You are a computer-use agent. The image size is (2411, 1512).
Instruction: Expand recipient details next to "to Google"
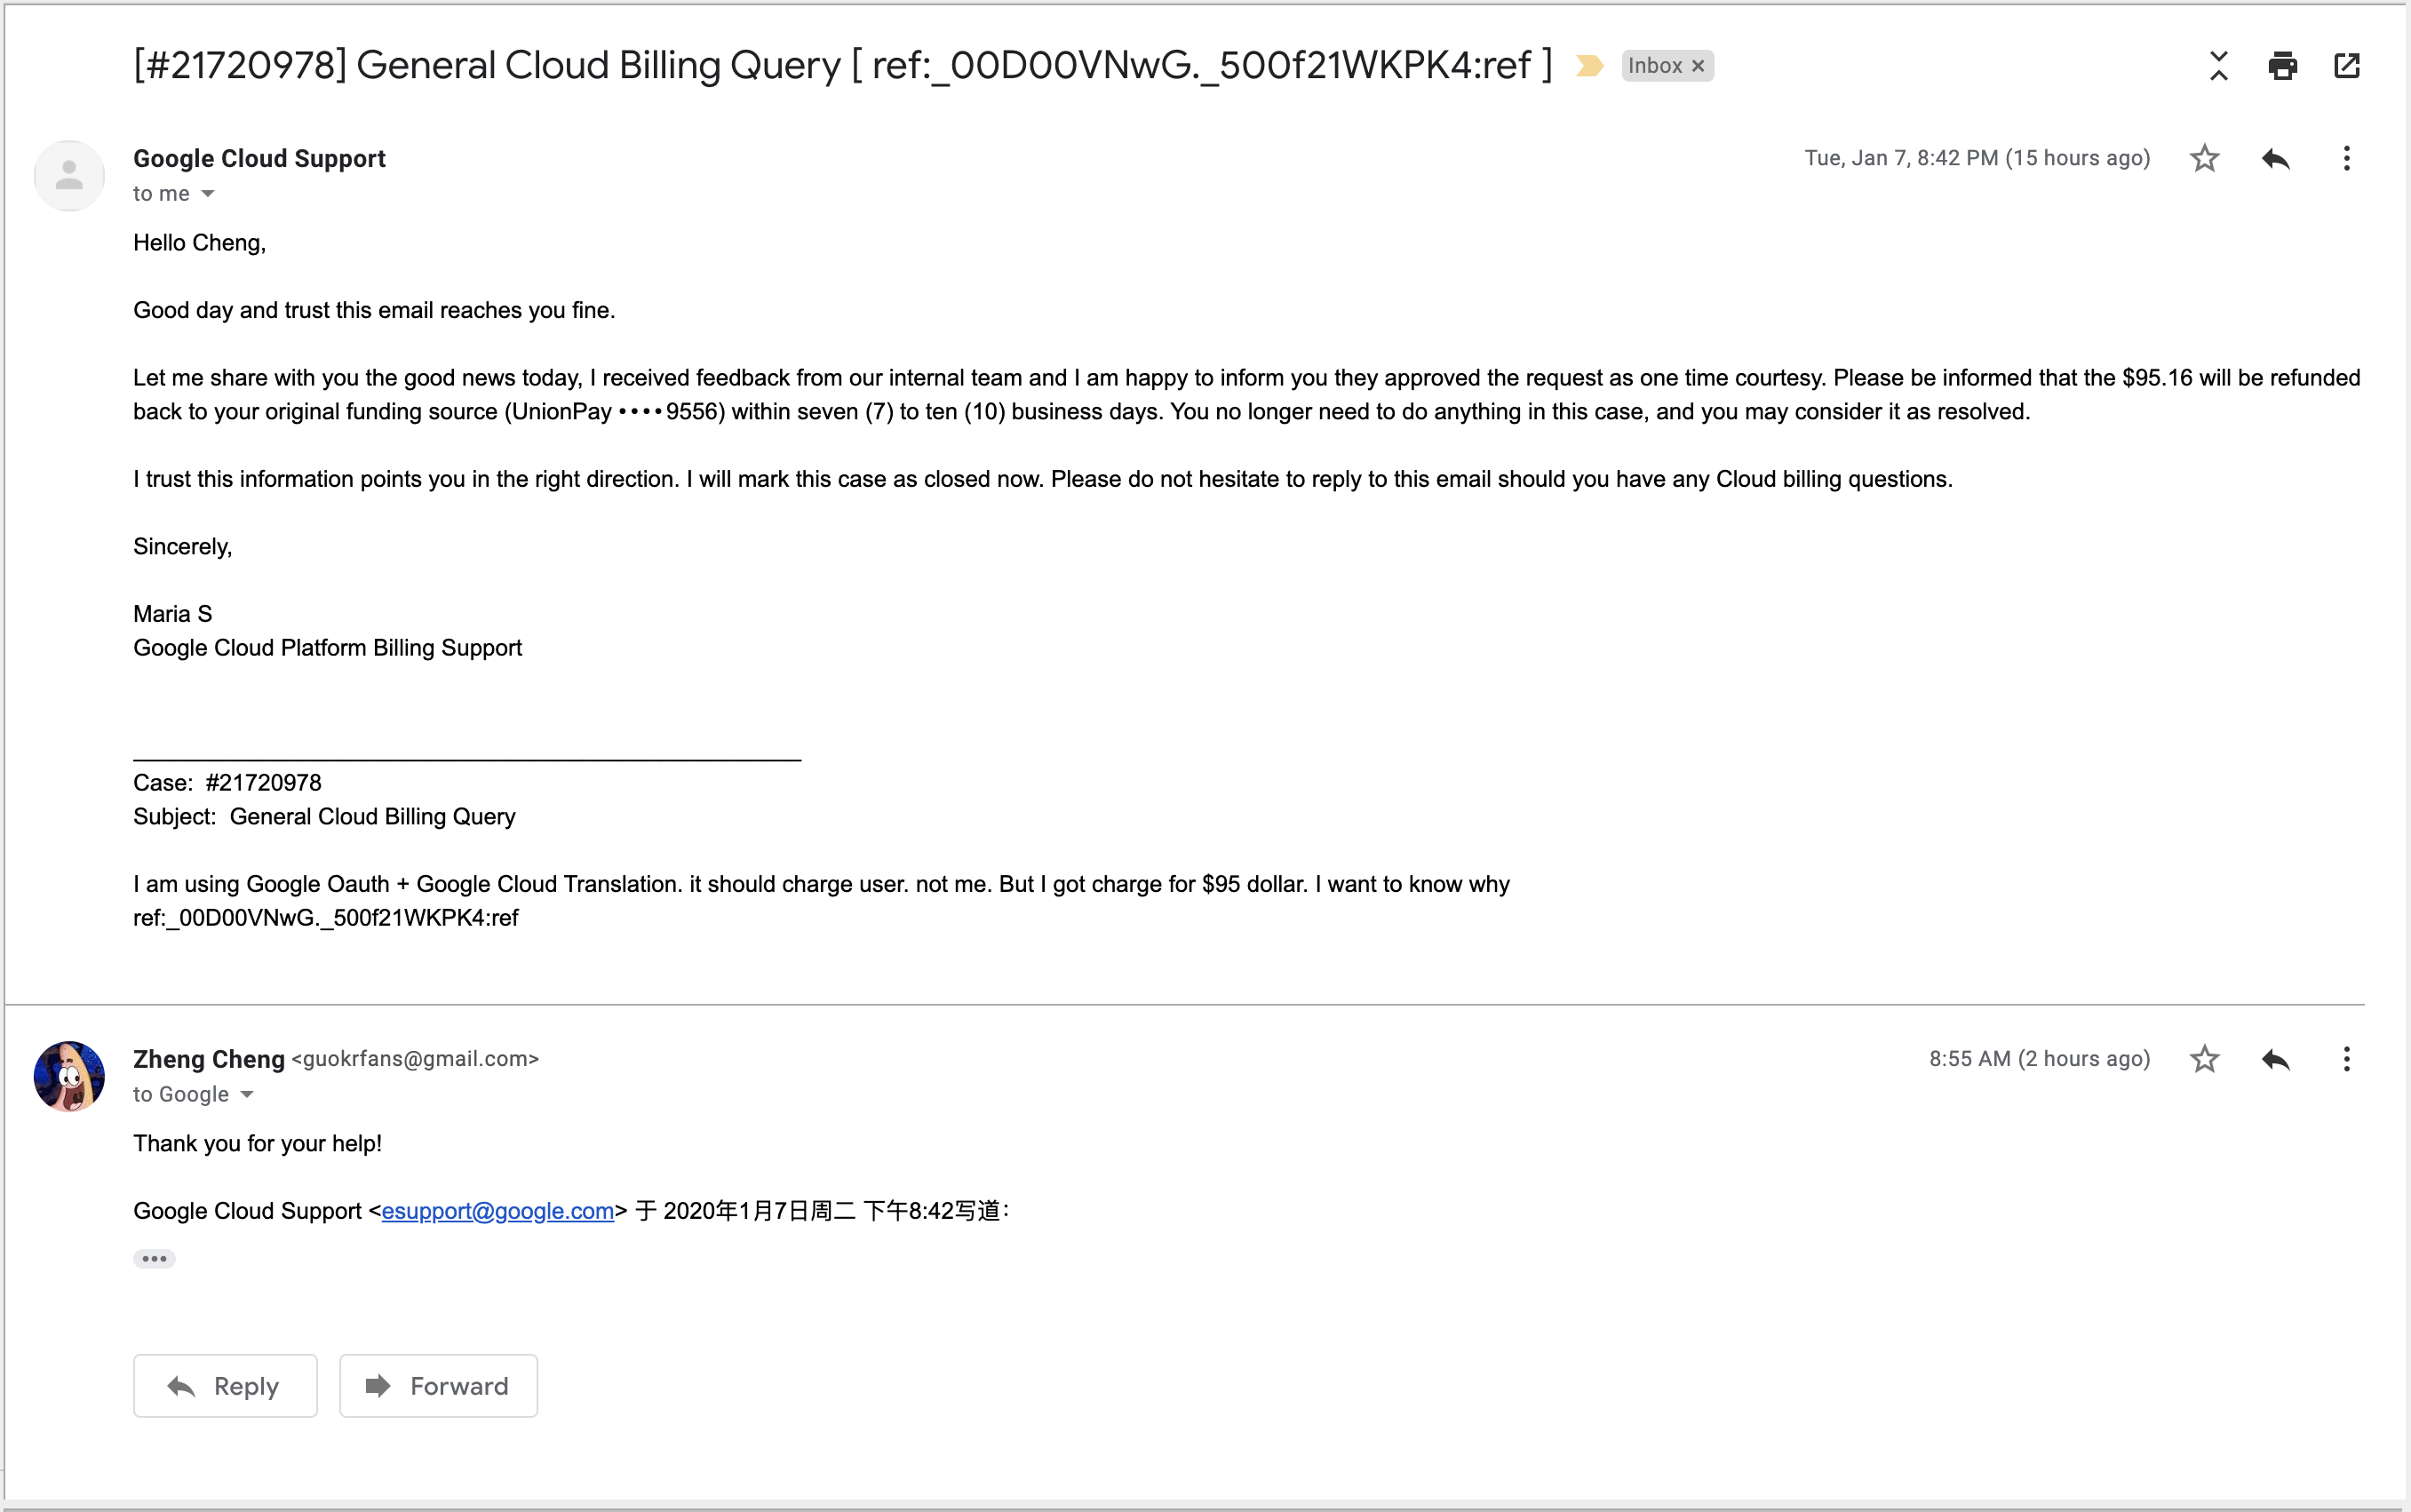tap(247, 1095)
